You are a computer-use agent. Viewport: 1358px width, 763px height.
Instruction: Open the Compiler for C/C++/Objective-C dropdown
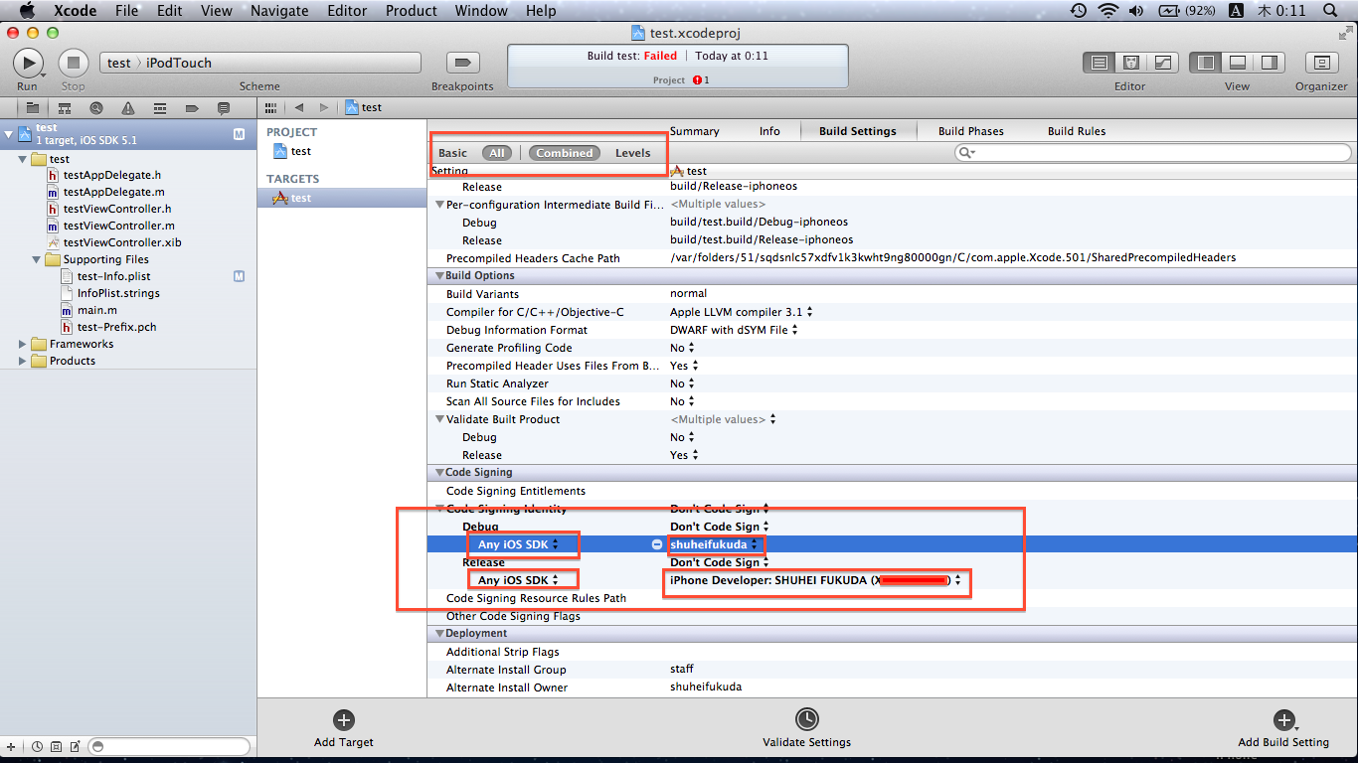coord(741,312)
